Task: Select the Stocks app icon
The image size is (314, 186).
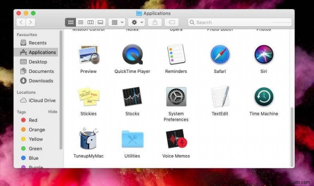Action: click(x=132, y=97)
